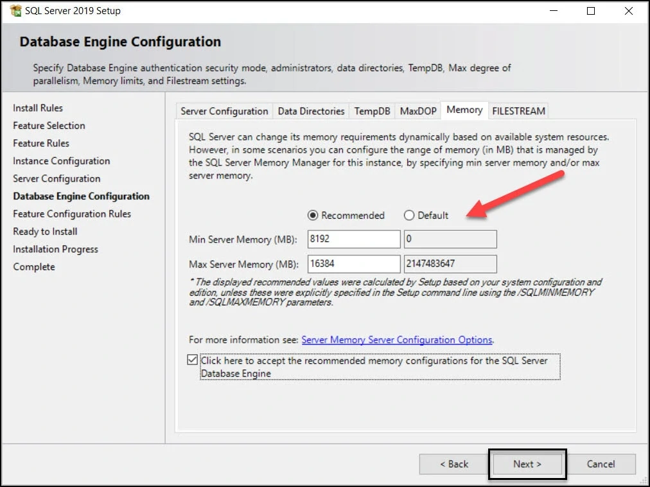Click default Max Server Memory field 2147483647

coord(450,264)
